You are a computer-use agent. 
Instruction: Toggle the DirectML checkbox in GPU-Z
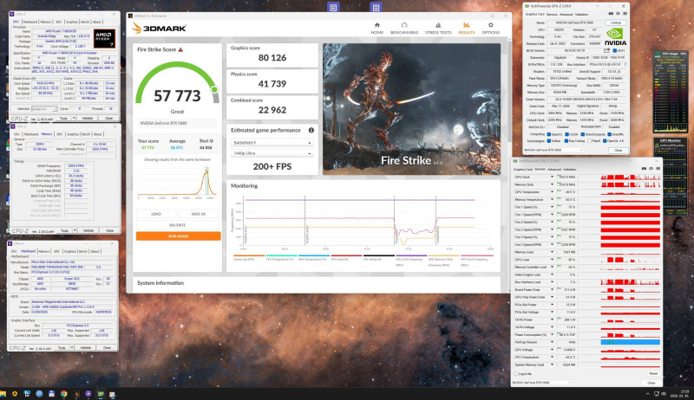point(610,134)
